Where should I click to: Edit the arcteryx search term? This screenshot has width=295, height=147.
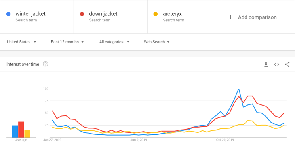[x=172, y=14]
